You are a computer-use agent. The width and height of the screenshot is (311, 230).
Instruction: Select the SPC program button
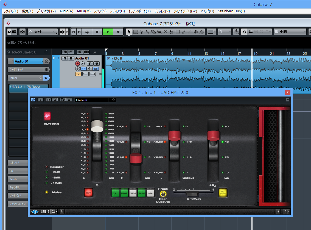[150, 193]
